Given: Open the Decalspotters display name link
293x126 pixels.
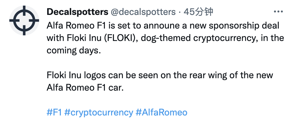Looking at the screenshot, I should [77, 12].
